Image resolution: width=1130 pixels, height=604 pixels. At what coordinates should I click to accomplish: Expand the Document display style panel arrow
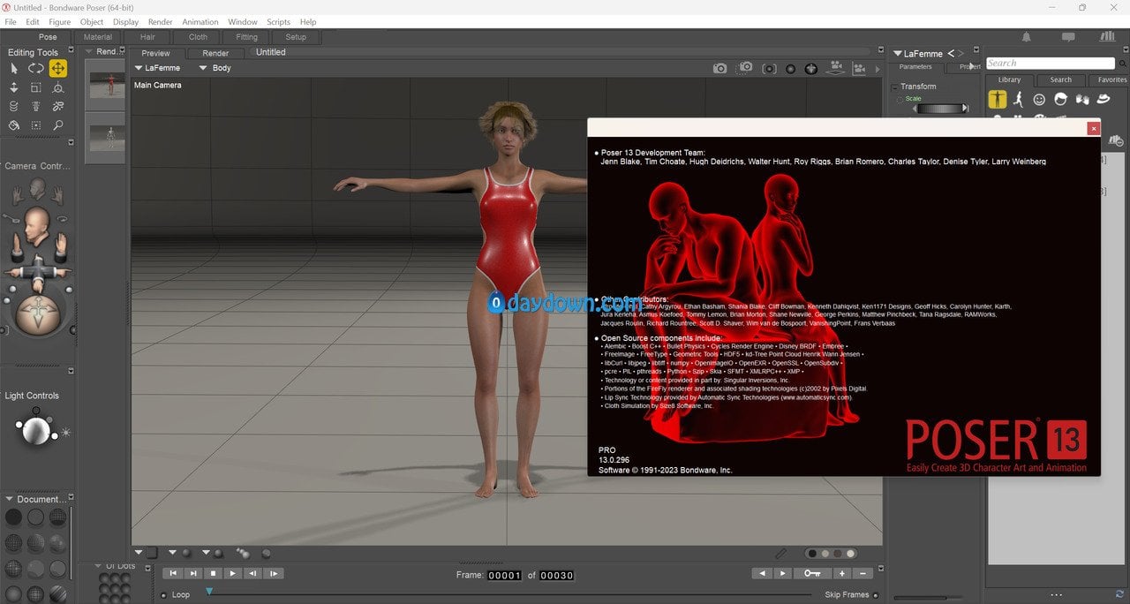point(9,499)
